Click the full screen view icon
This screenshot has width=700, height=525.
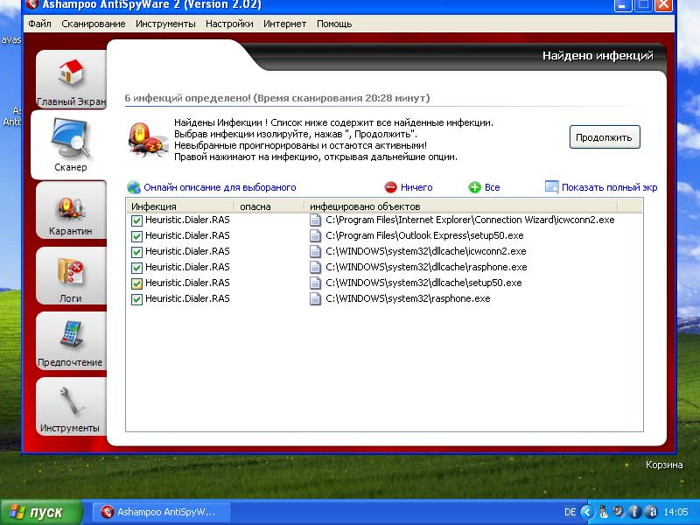552,187
